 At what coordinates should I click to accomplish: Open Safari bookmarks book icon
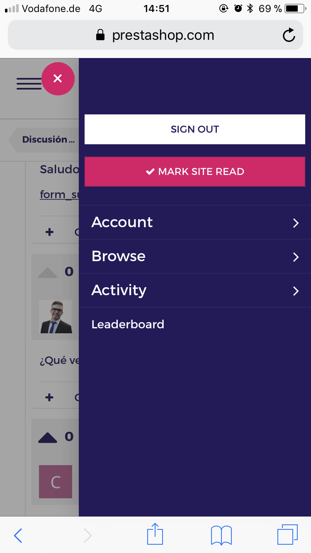pos(221,535)
